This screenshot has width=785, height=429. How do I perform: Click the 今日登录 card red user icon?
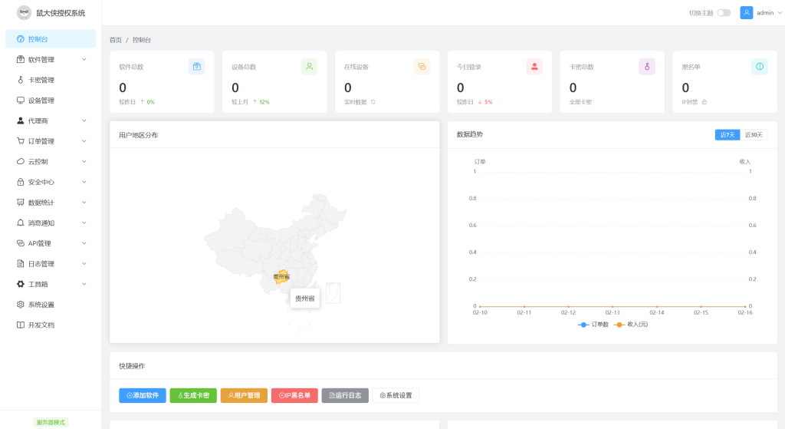coord(534,67)
